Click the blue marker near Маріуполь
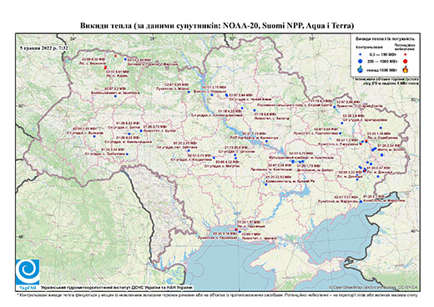 click(x=361, y=201)
